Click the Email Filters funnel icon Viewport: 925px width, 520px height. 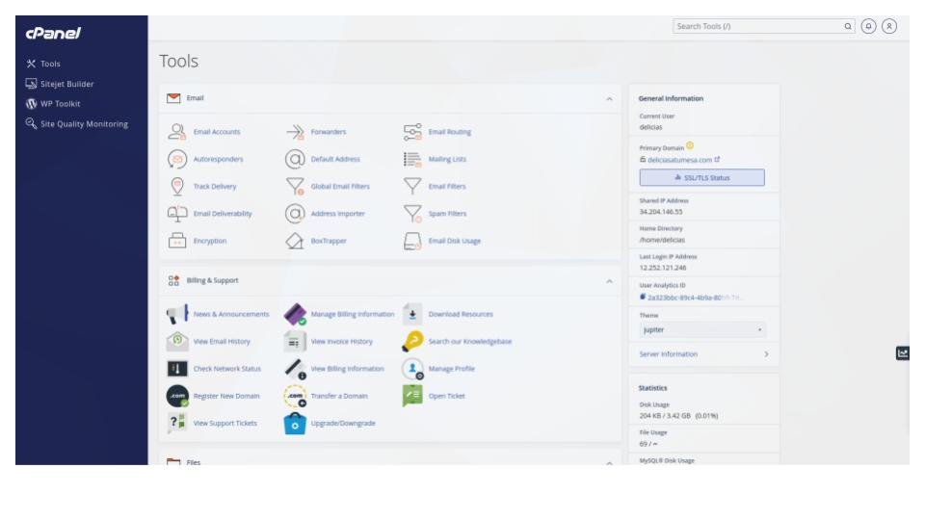(412, 186)
